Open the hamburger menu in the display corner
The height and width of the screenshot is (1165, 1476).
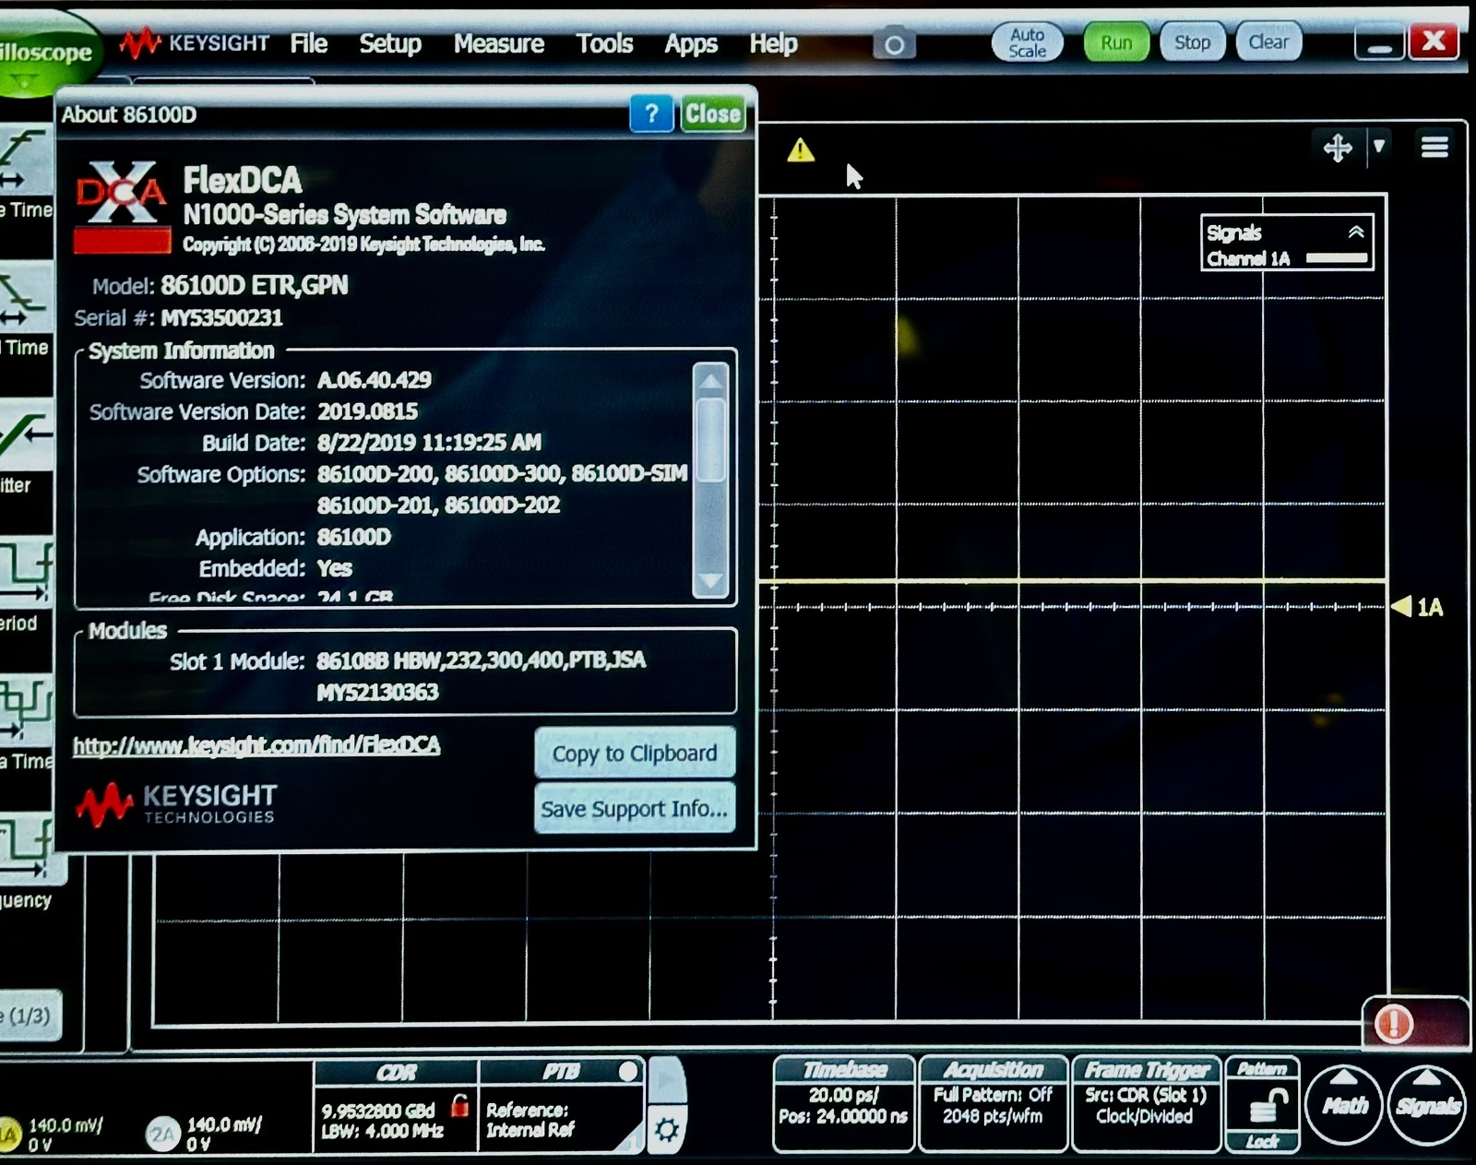click(1435, 146)
